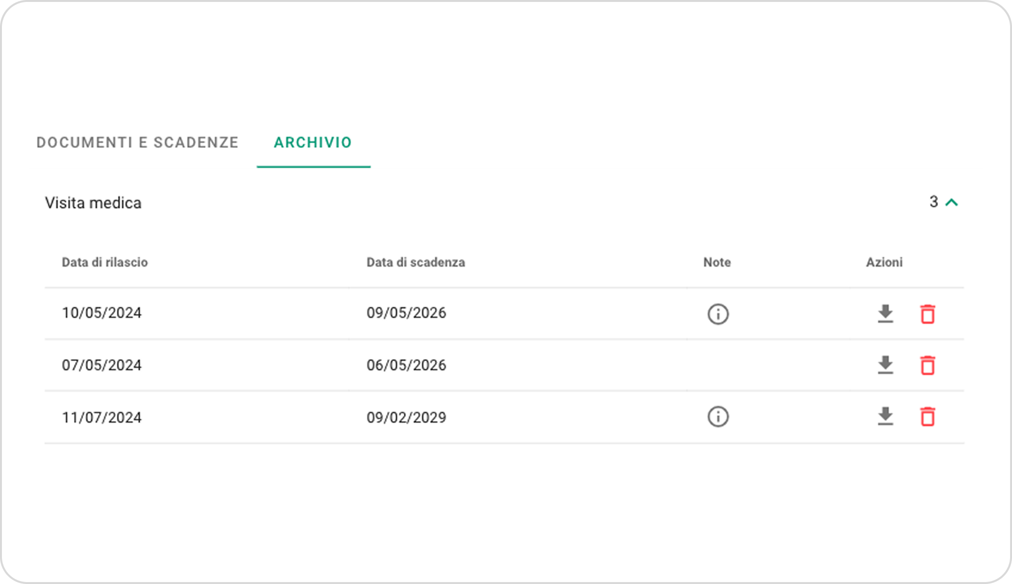Click the Data di rilascio column header

pyautogui.click(x=105, y=262)
